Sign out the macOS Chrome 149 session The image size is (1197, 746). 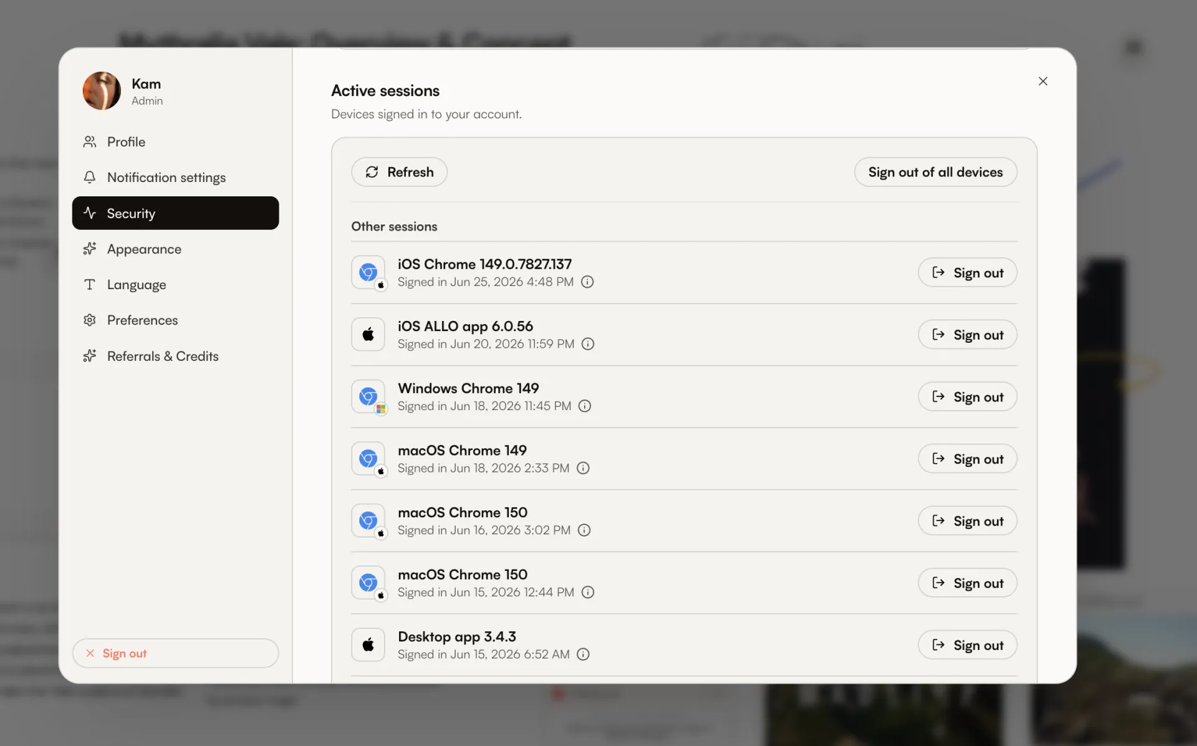(967, 459)
